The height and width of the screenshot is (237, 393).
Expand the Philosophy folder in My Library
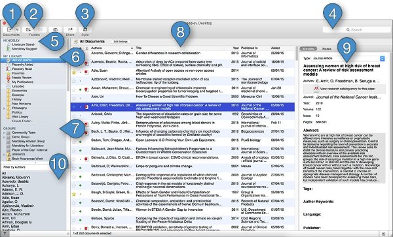5,108
